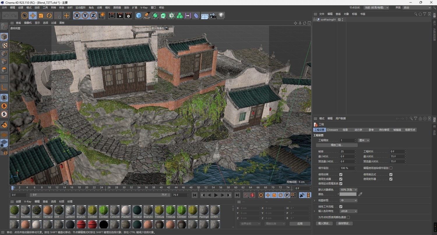Open the 厘米 units dropdown
The height and width of the screenshot is (235, 437).
tap(363, 140)
